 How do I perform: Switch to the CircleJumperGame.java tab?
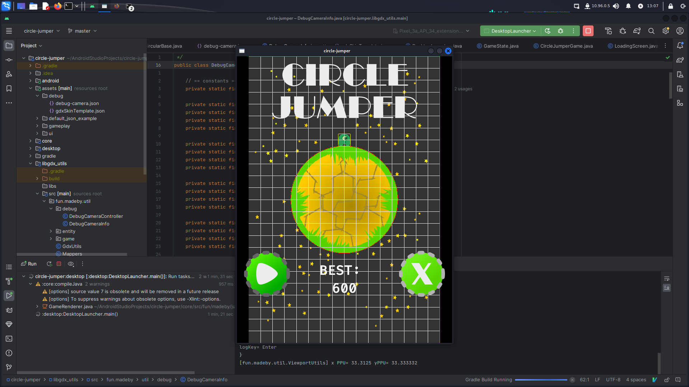tap(566, 46)
